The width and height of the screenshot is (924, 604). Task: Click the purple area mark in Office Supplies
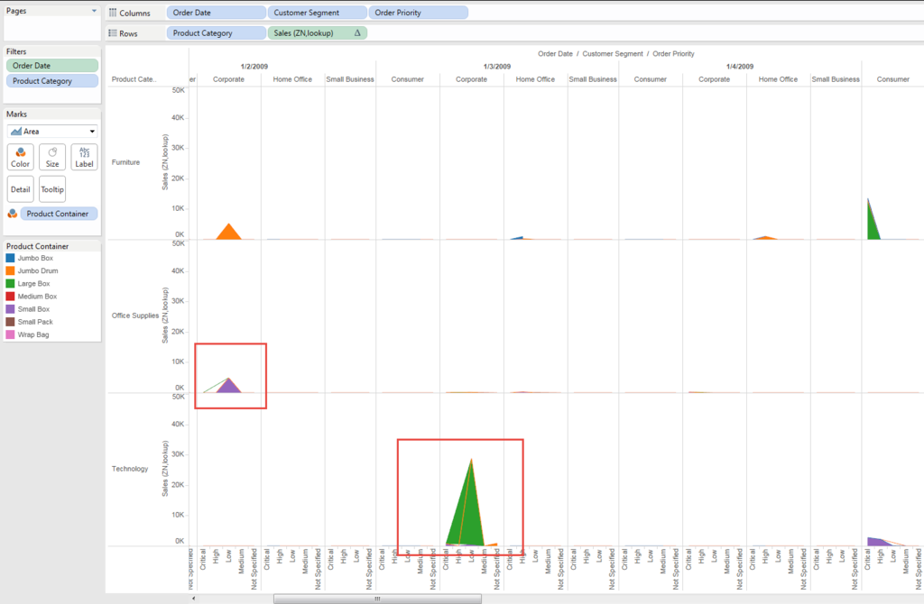coord(228,387)
